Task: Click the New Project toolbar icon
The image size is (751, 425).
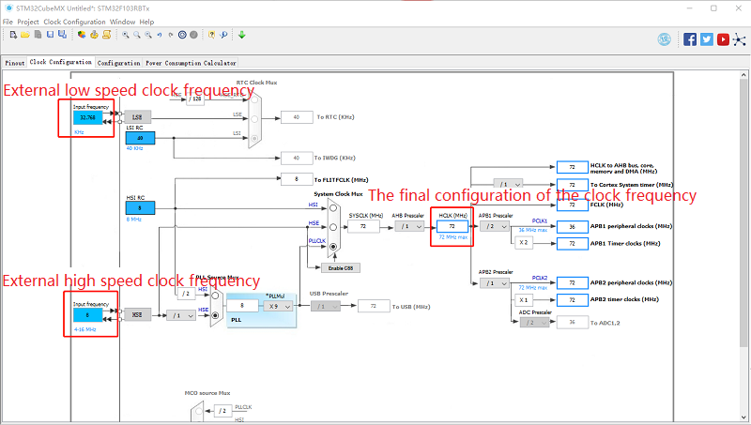Action: point(12,35)
